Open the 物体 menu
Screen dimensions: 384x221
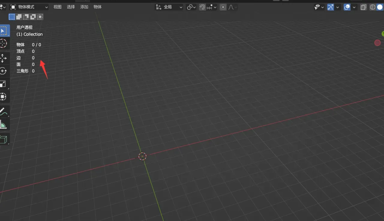(97, 7)
